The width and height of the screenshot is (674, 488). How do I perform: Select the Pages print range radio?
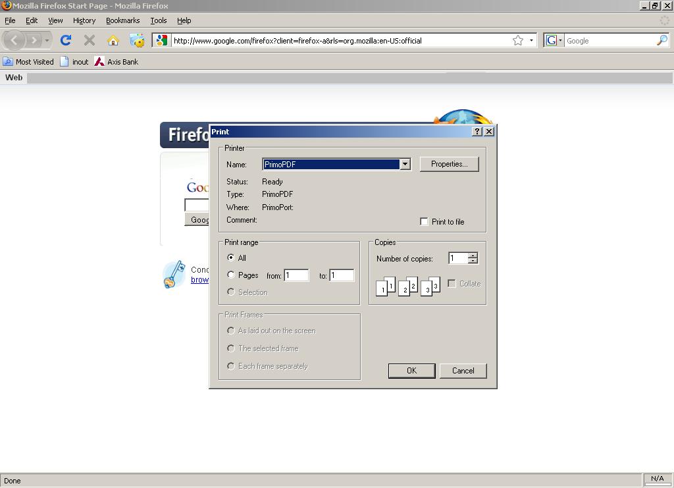(x=231, y=275)
